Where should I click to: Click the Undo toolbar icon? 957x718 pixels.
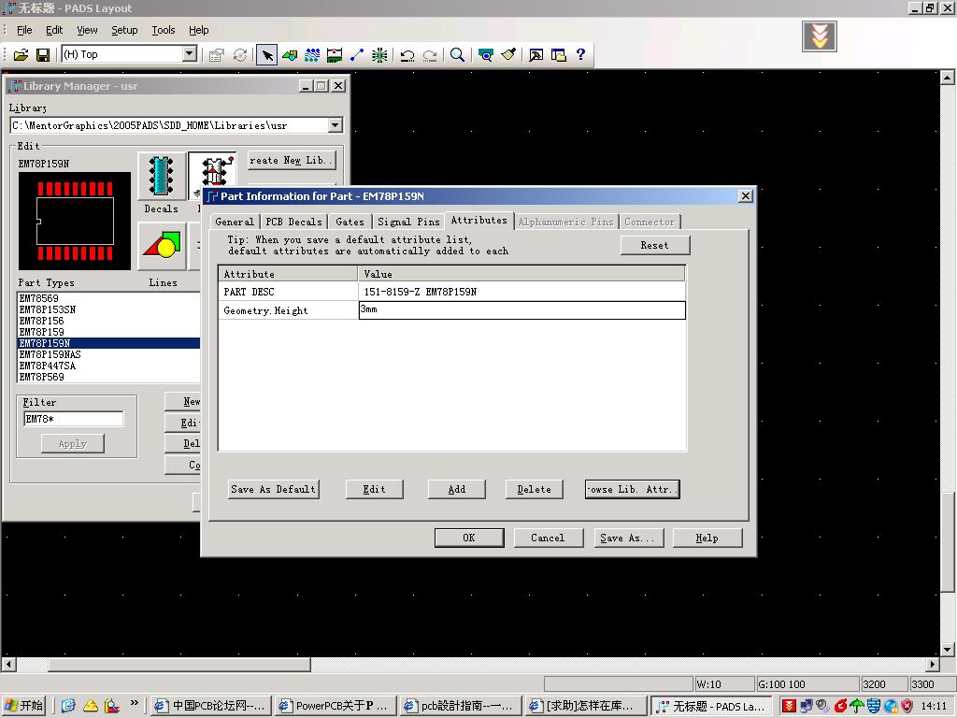407,55
